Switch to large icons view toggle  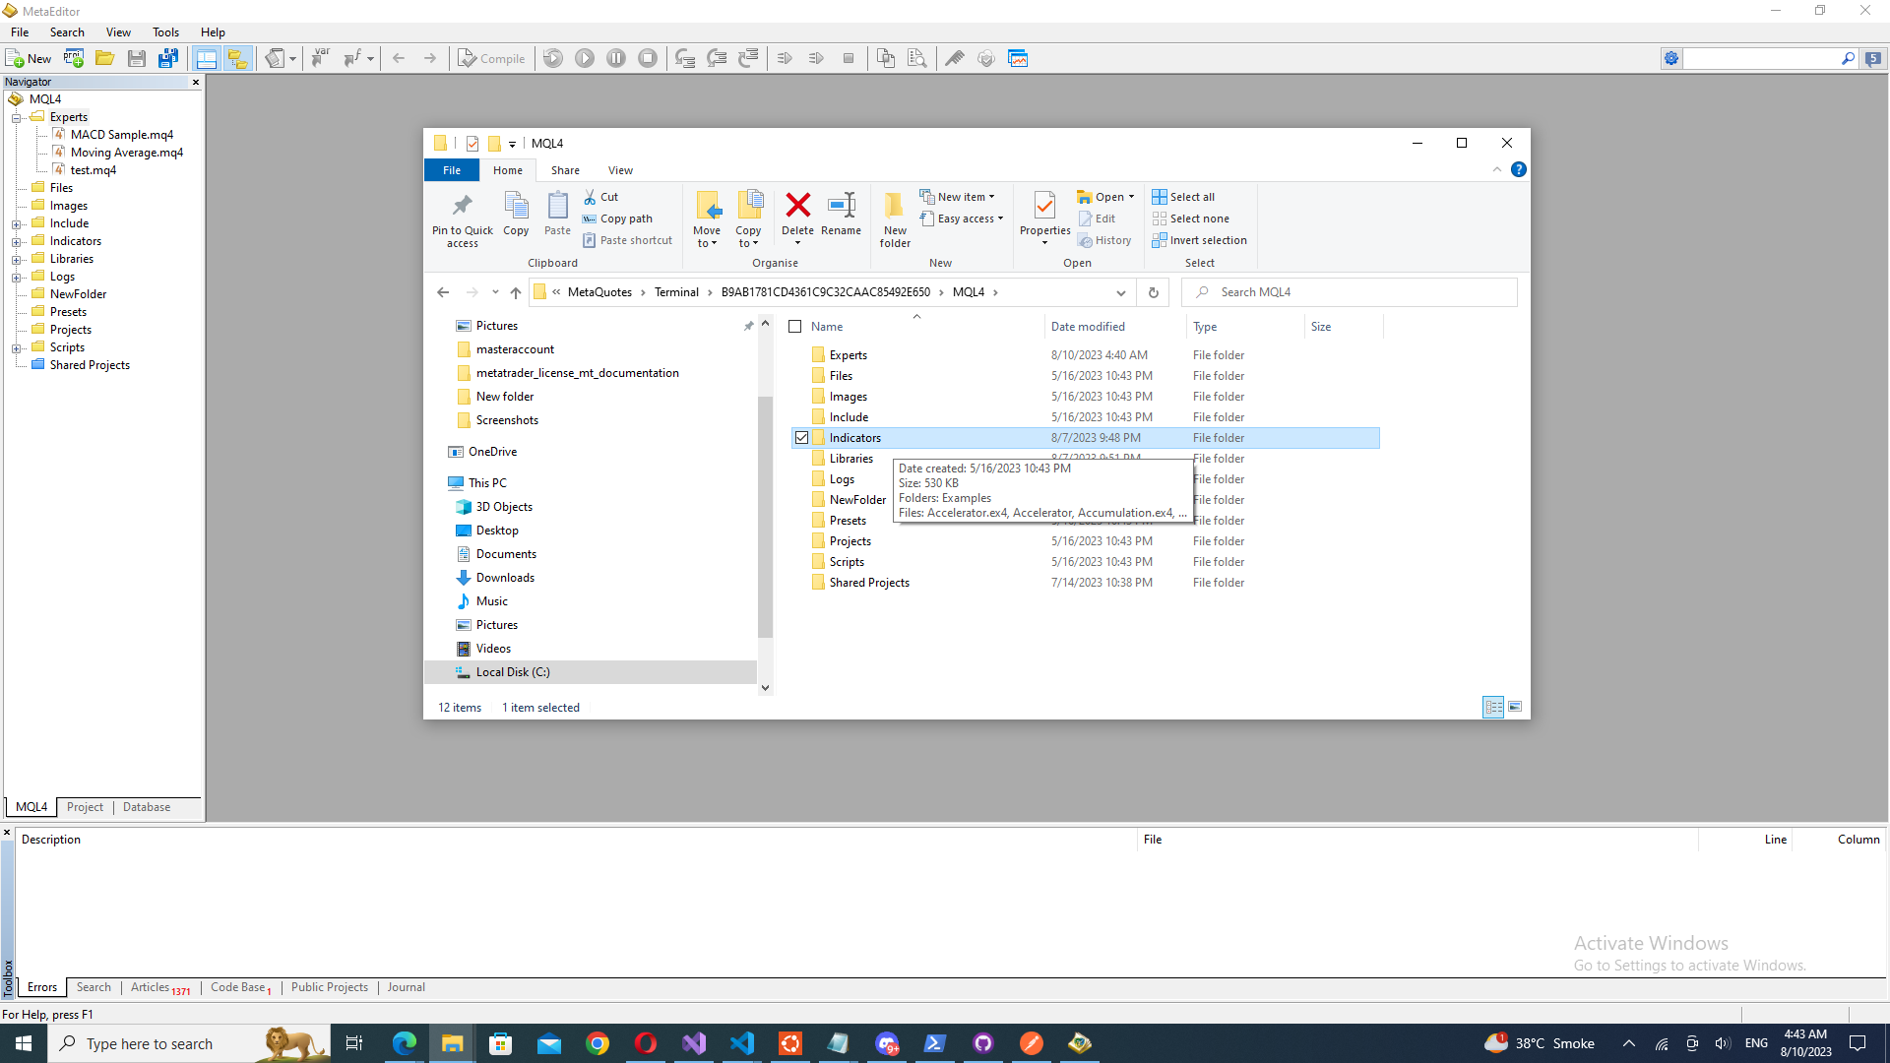click(x=1515, y=707)
